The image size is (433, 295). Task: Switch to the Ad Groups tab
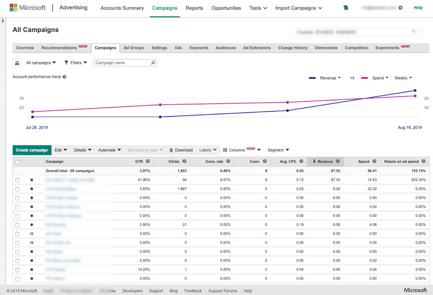pos(134,48)
